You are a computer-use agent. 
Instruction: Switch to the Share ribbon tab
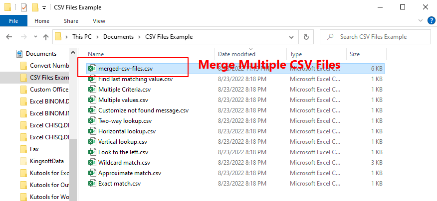pos(71,21)
